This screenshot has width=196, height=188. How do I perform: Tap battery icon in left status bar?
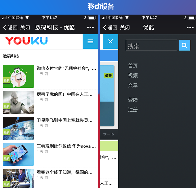pos(92,18)
